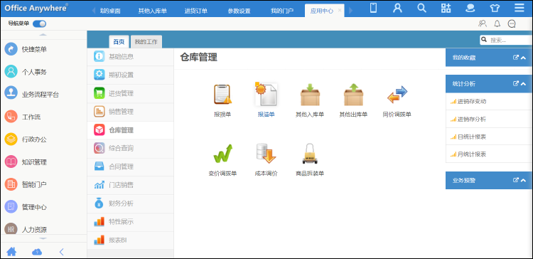Viewport: 533px width, 259px height.
Task: Close the 应用中心 tab
Action: pos(340,11)
